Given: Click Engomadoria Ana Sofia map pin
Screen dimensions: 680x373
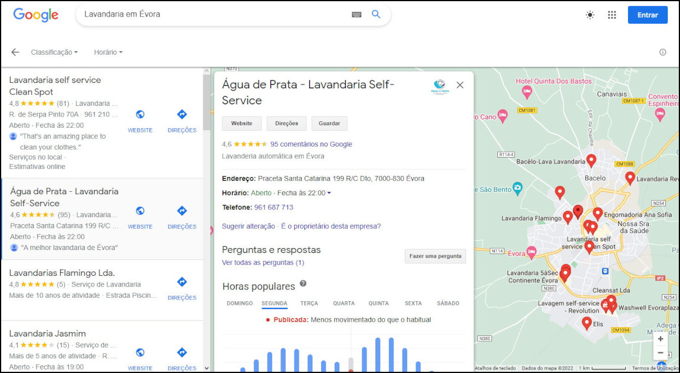Looking at the screenshot, I should point(598,214).
